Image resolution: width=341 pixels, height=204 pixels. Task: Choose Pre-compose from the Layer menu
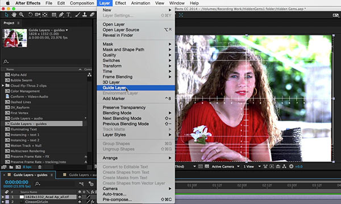point(136,199)
